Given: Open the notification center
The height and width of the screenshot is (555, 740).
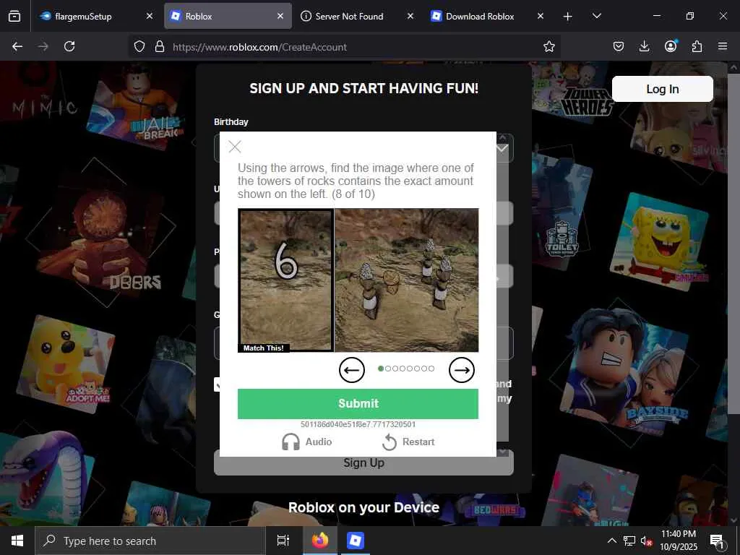Looking at the screenshot, I should click(x=716, y=541).
